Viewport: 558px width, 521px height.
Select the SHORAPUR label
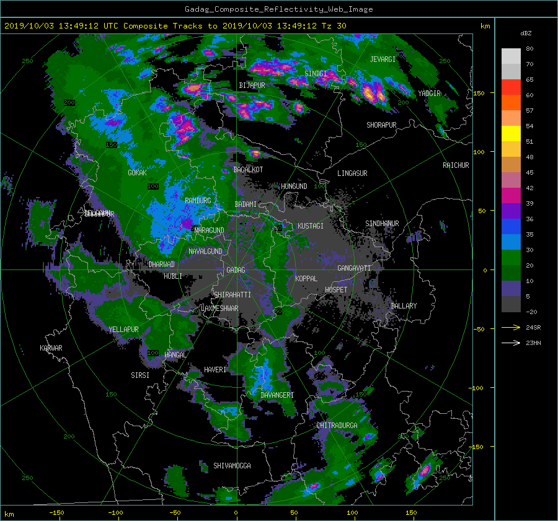point(381,125)
